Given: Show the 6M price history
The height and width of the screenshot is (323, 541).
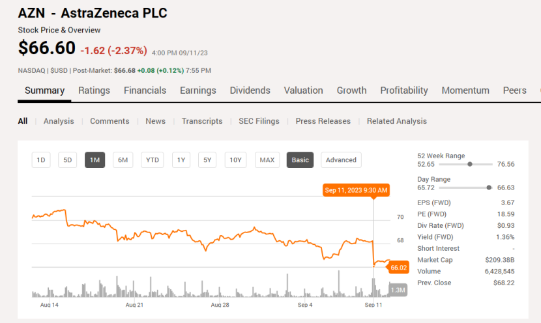Looking at the screenshot, I should (123, 160).
